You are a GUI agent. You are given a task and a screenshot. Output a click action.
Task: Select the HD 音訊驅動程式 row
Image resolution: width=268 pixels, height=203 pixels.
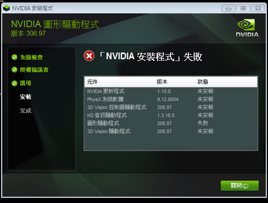click(x=171, y=115)
